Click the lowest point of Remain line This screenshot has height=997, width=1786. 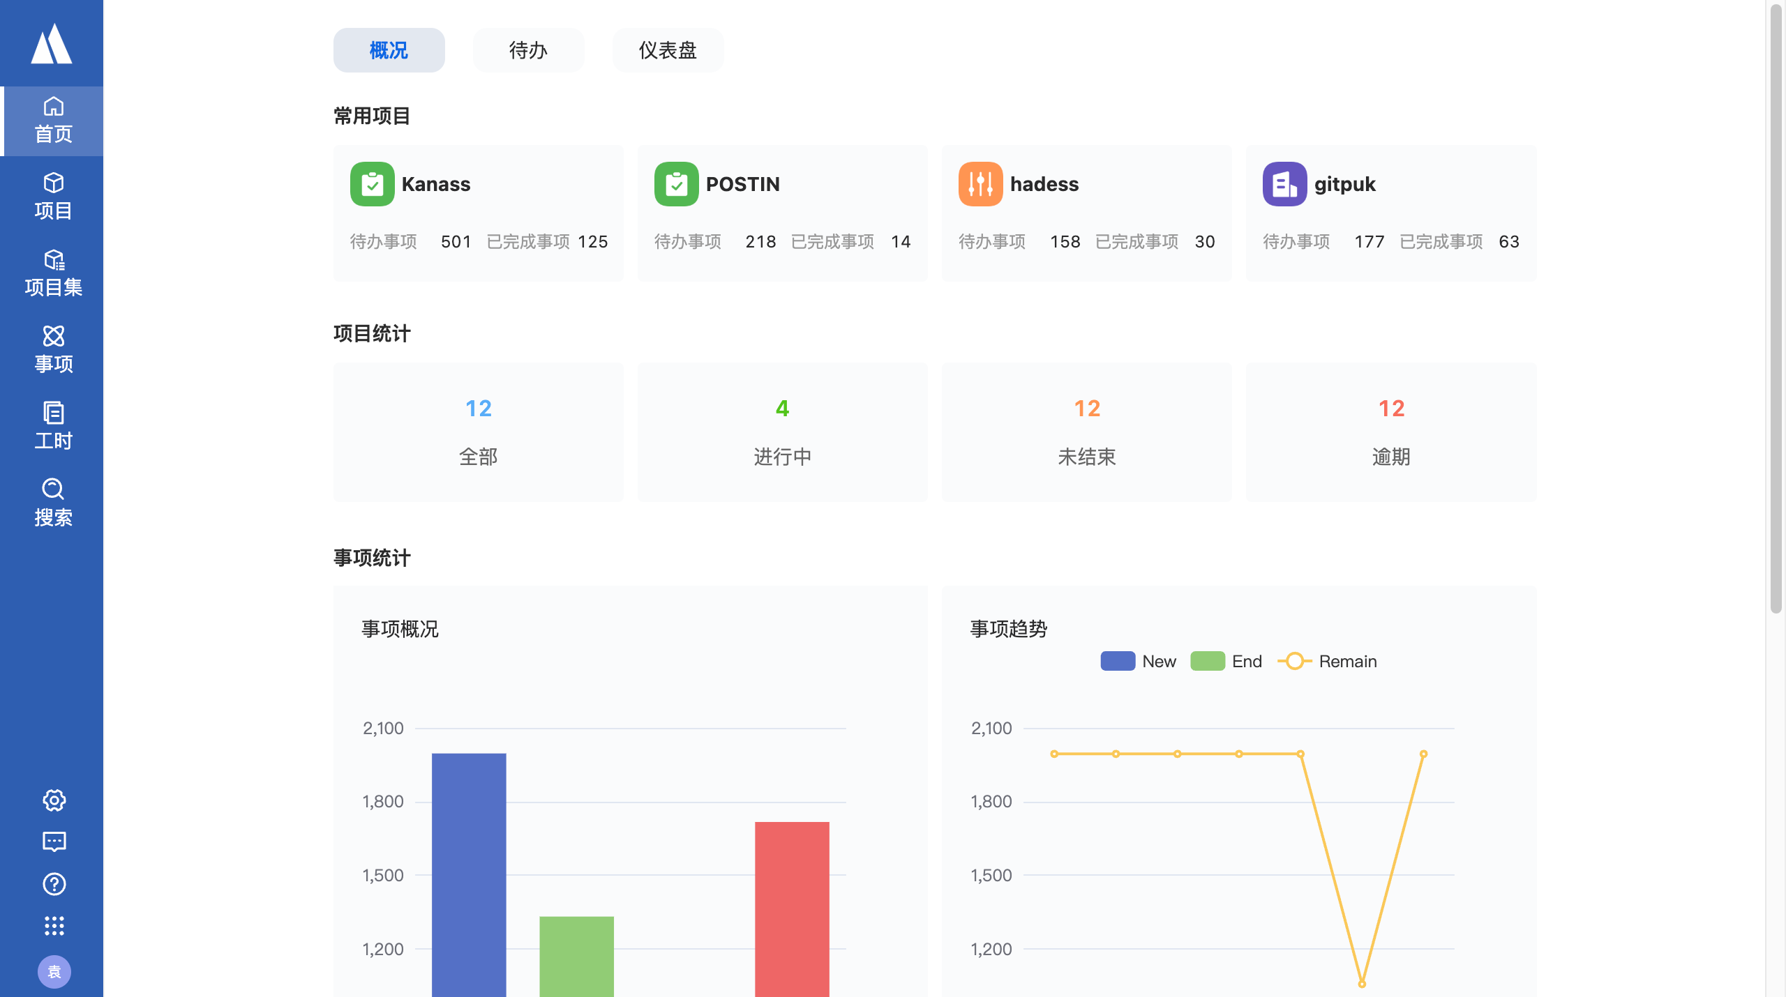click(x=1362, y=984)
